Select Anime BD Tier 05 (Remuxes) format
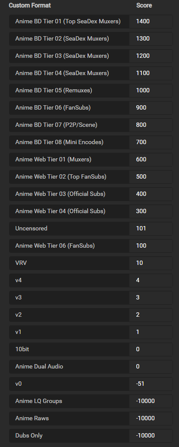The width and height of the screenshot is (179, 447). (x=69, y=90)
